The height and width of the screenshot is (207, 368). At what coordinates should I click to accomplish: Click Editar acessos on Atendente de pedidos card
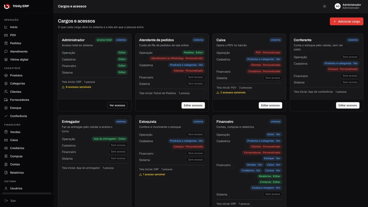[x=193, y=105]
